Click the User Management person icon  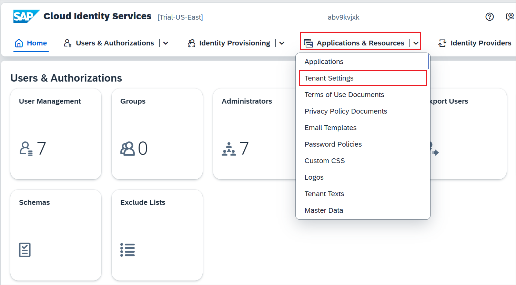point(26,149)
